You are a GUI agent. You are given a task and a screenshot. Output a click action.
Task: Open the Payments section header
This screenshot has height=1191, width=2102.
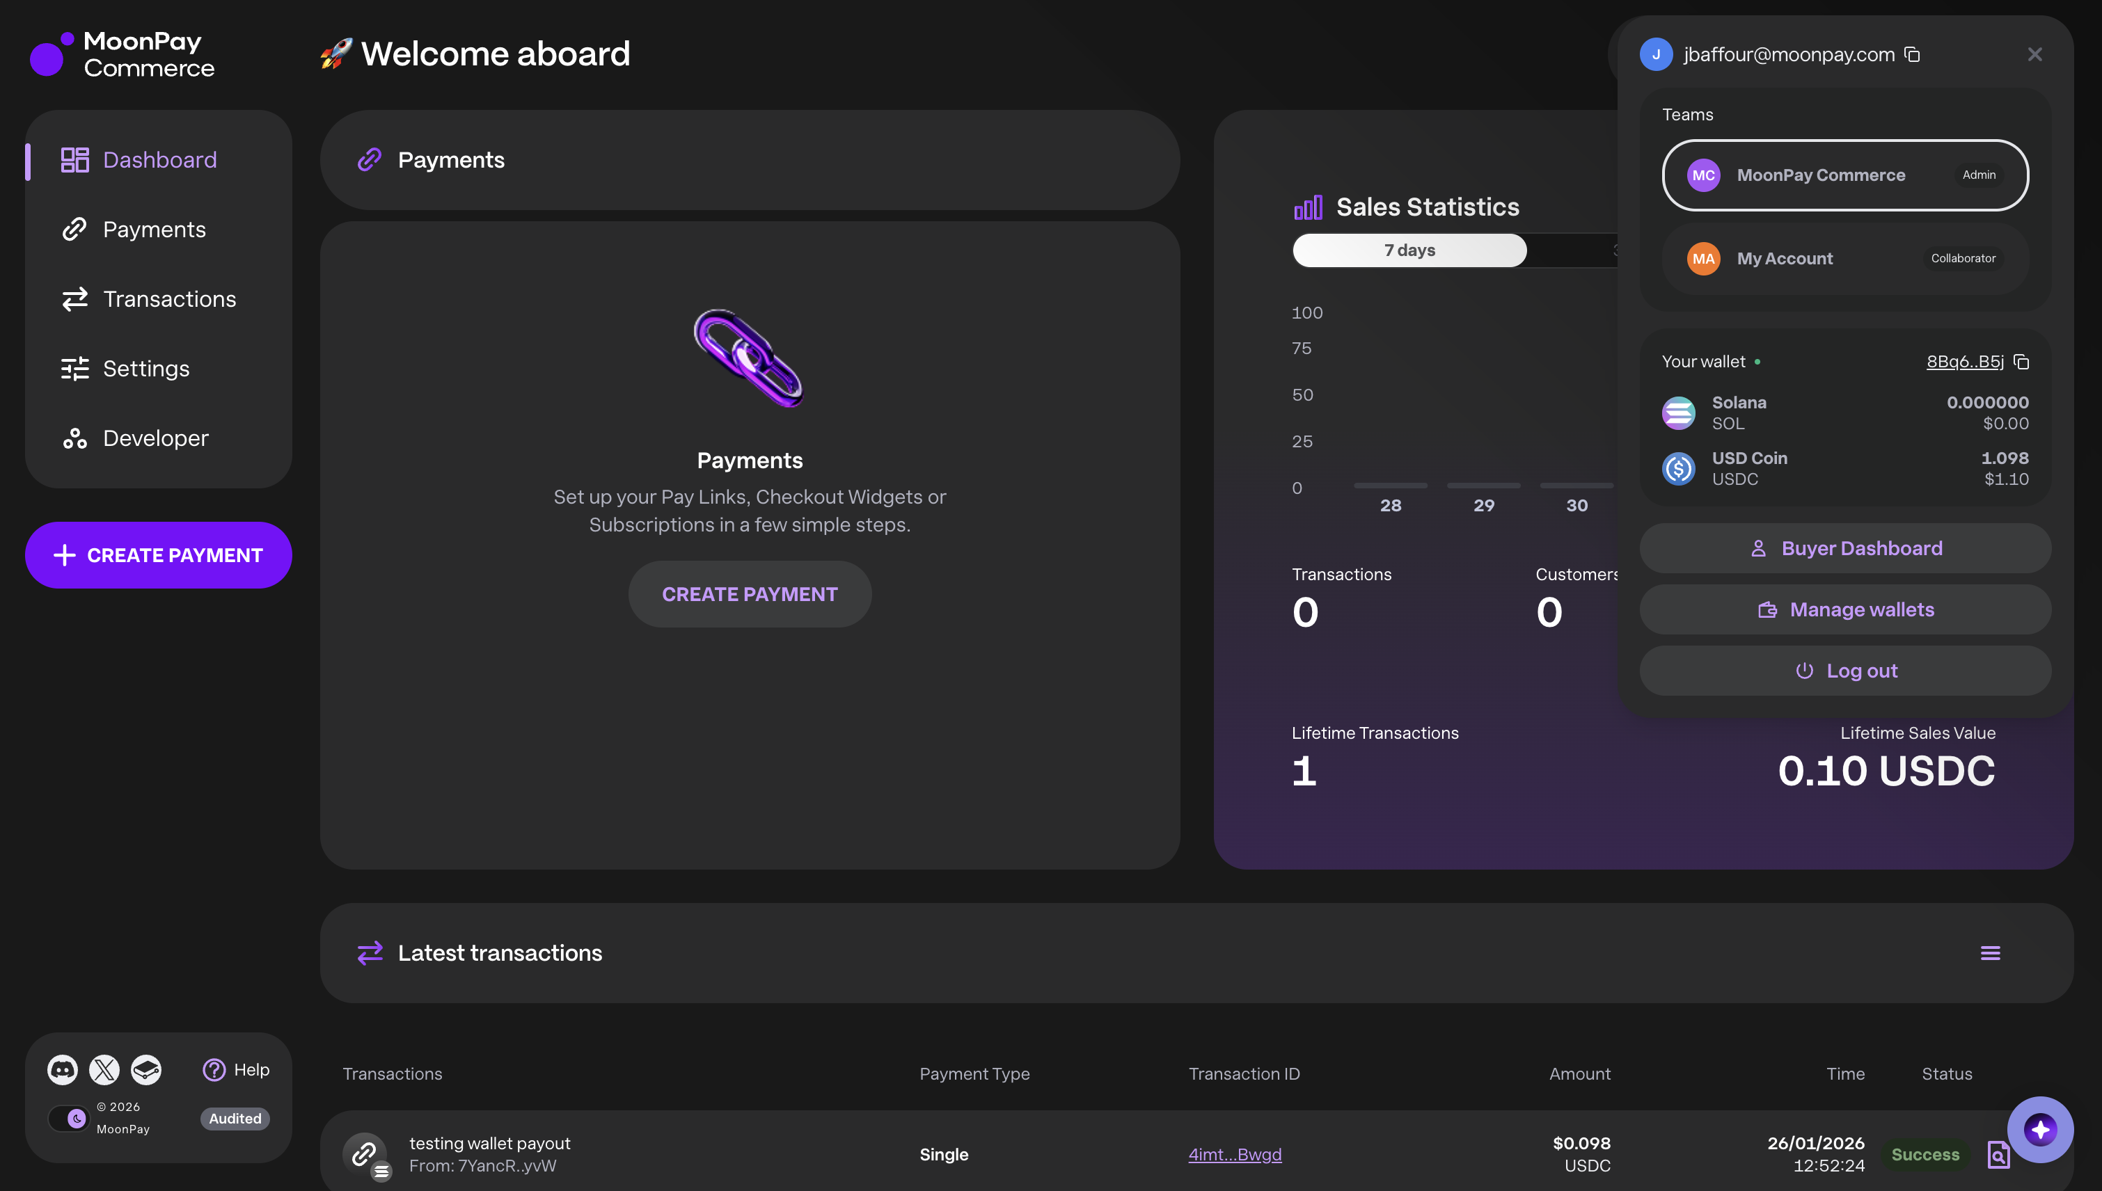tap(451, 160)
